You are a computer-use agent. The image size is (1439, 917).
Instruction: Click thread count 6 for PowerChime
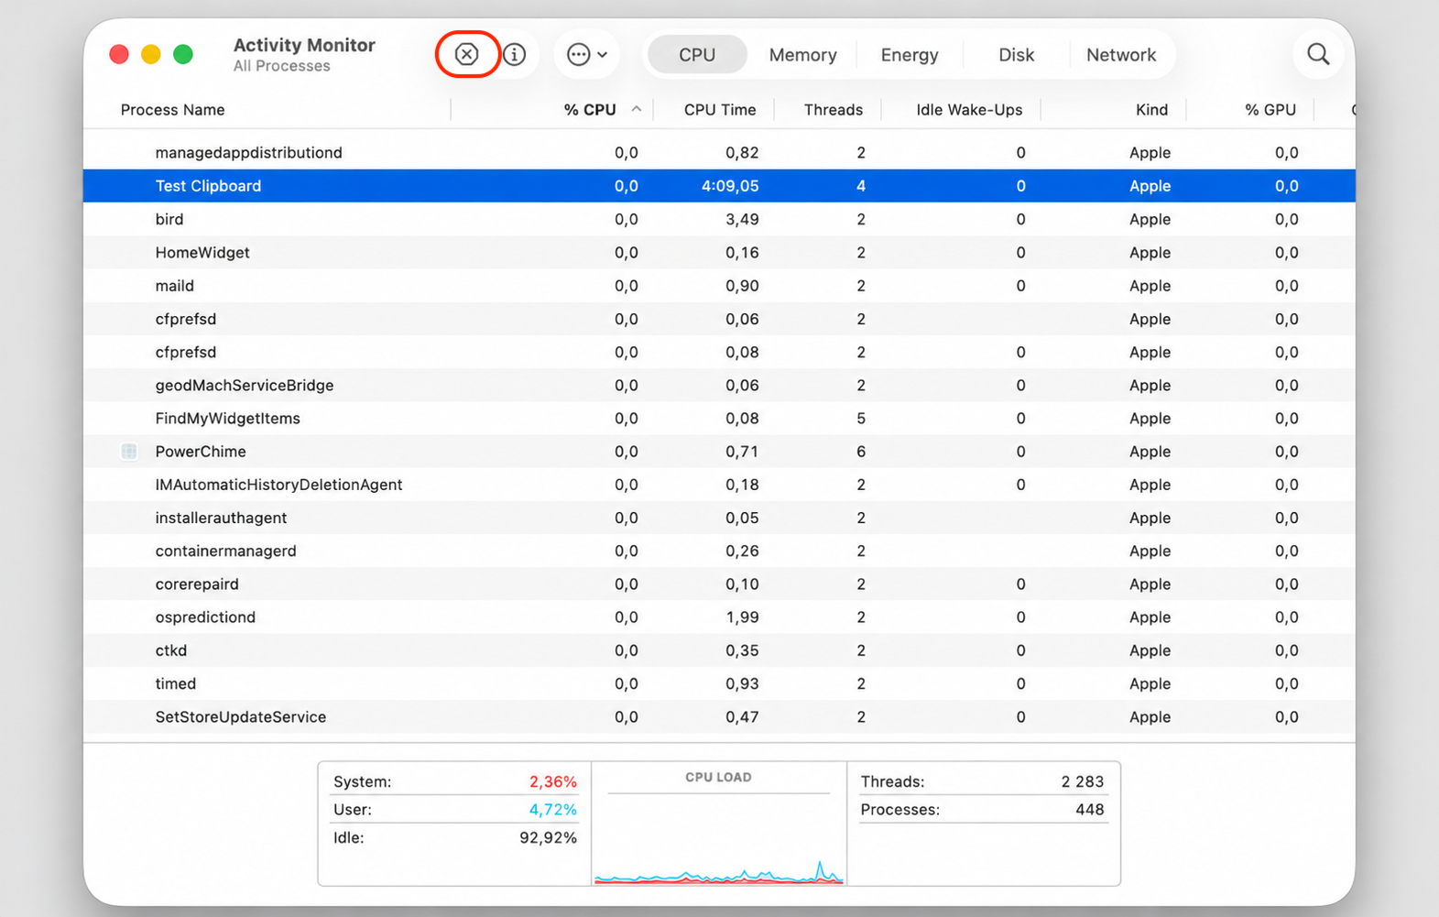point(861,452)
